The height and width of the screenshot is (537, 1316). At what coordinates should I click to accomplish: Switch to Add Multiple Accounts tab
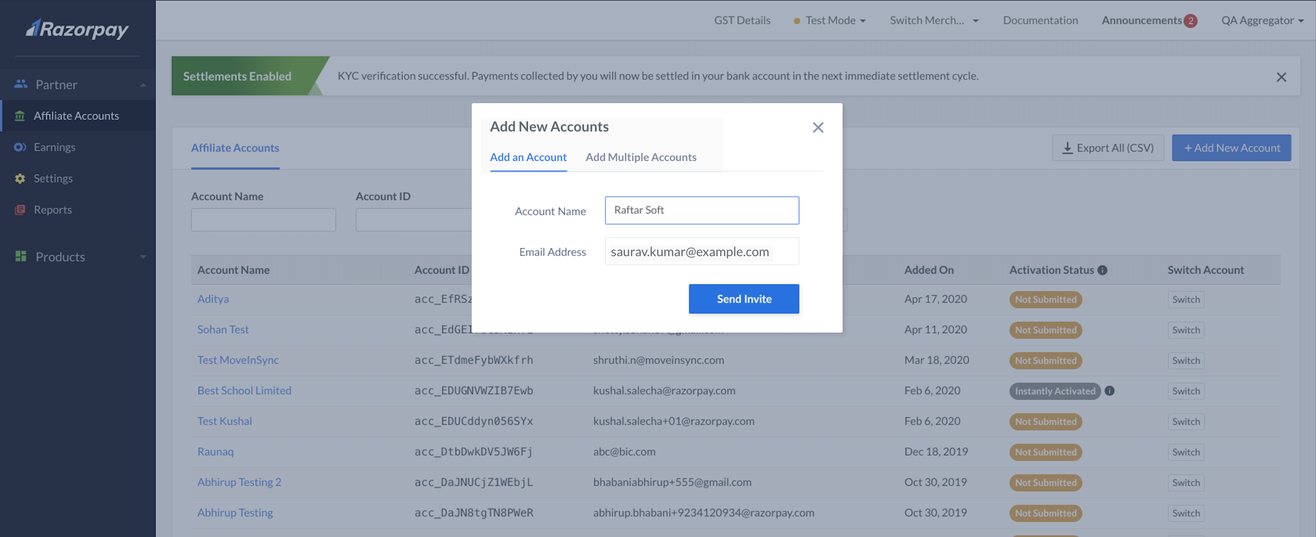(641, 157)
